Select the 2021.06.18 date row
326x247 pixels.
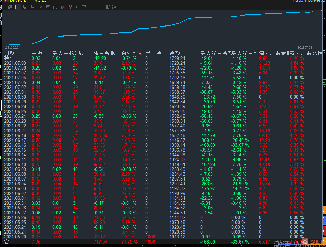15,135
